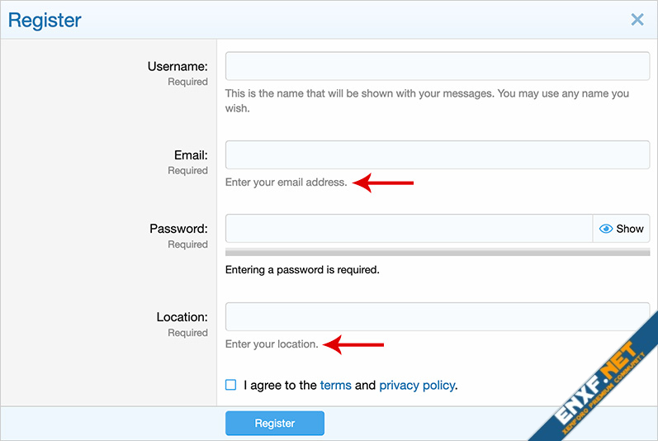Click into the Email input field
This screenshot has height=441, width=658.
click(438, 154)
